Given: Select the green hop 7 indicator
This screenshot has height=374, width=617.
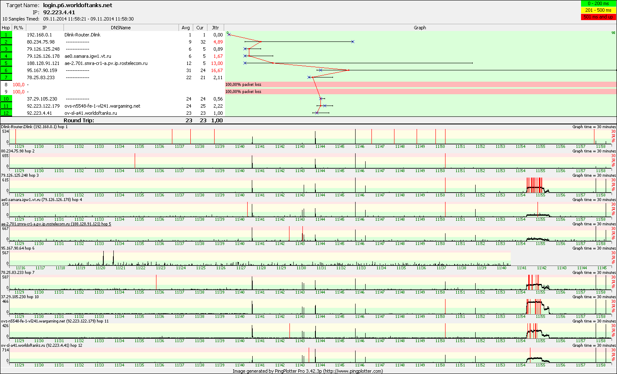Looking at the screenshot, I should [x=6, y=77].
